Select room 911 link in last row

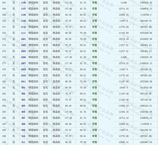click(23, 142)
